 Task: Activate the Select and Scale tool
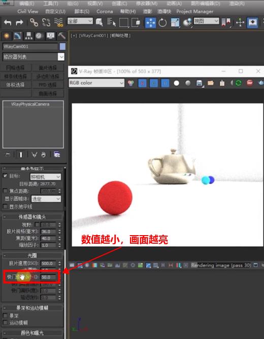(x=175, y=22)
